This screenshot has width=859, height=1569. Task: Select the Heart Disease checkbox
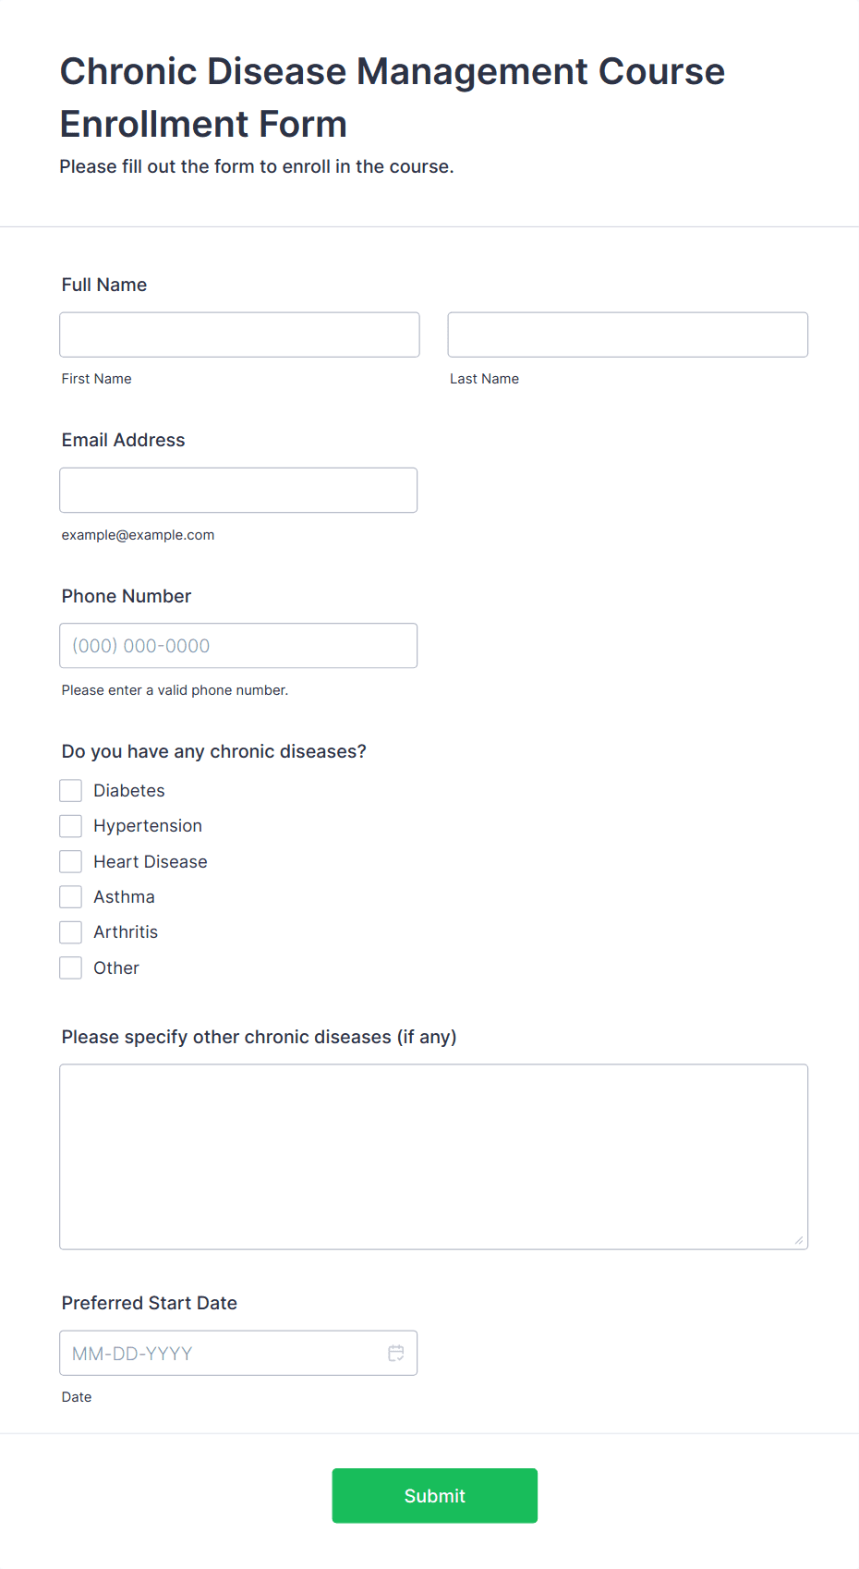pyautogui.click(x=71, y=861)
